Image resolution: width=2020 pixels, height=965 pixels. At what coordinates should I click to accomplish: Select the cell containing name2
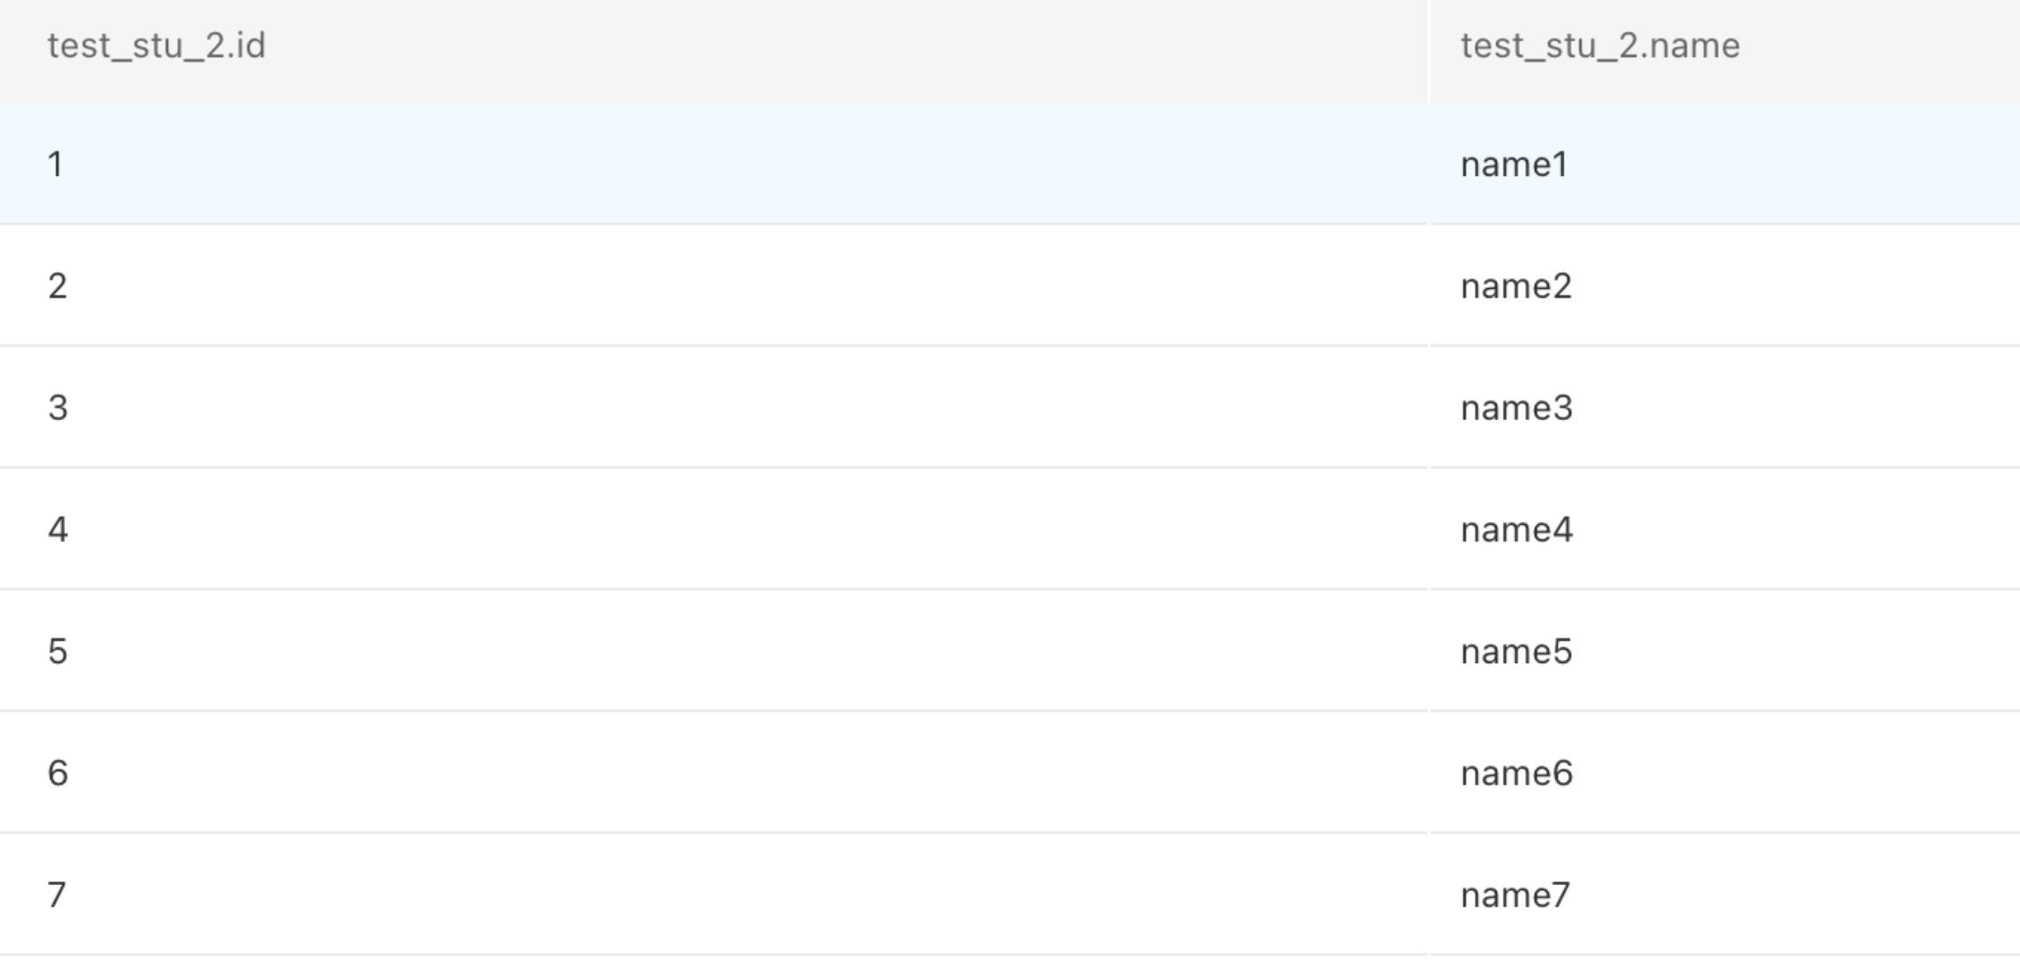point(1725,285)
